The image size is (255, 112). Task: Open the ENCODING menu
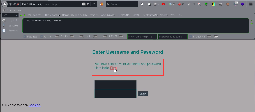(124, 15)
